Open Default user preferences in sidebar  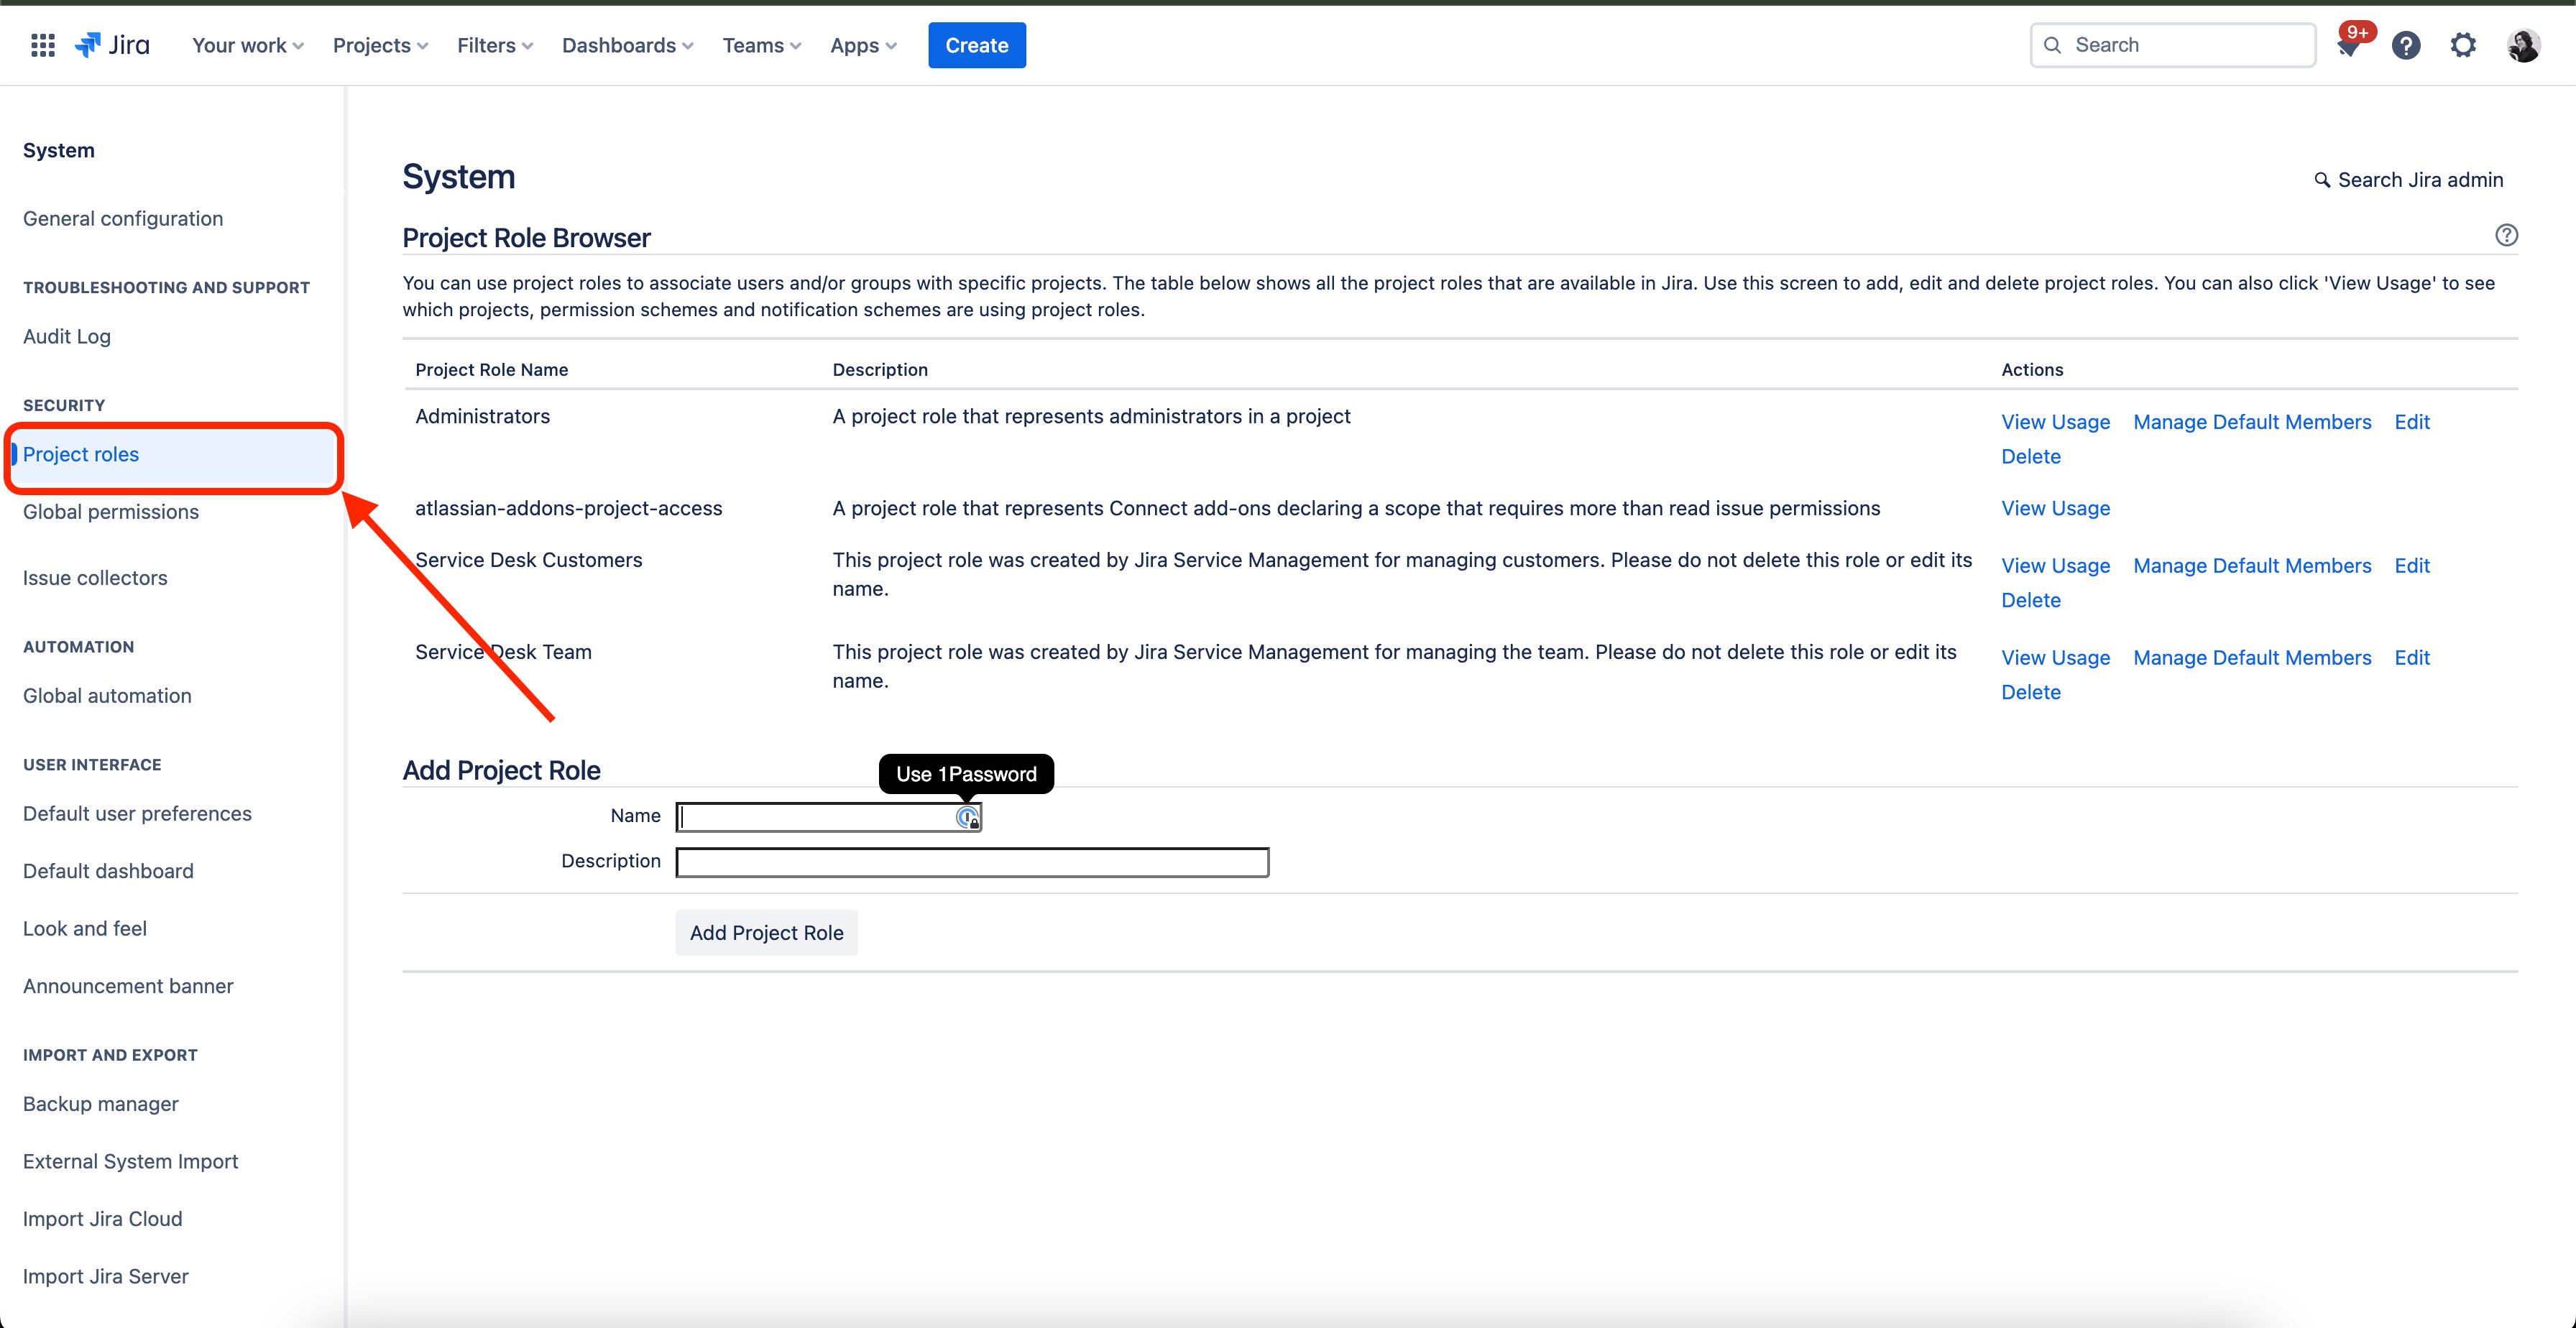pos(137,814)
